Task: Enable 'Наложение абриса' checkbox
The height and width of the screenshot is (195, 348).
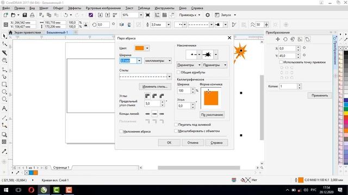Action: [121, 132]
